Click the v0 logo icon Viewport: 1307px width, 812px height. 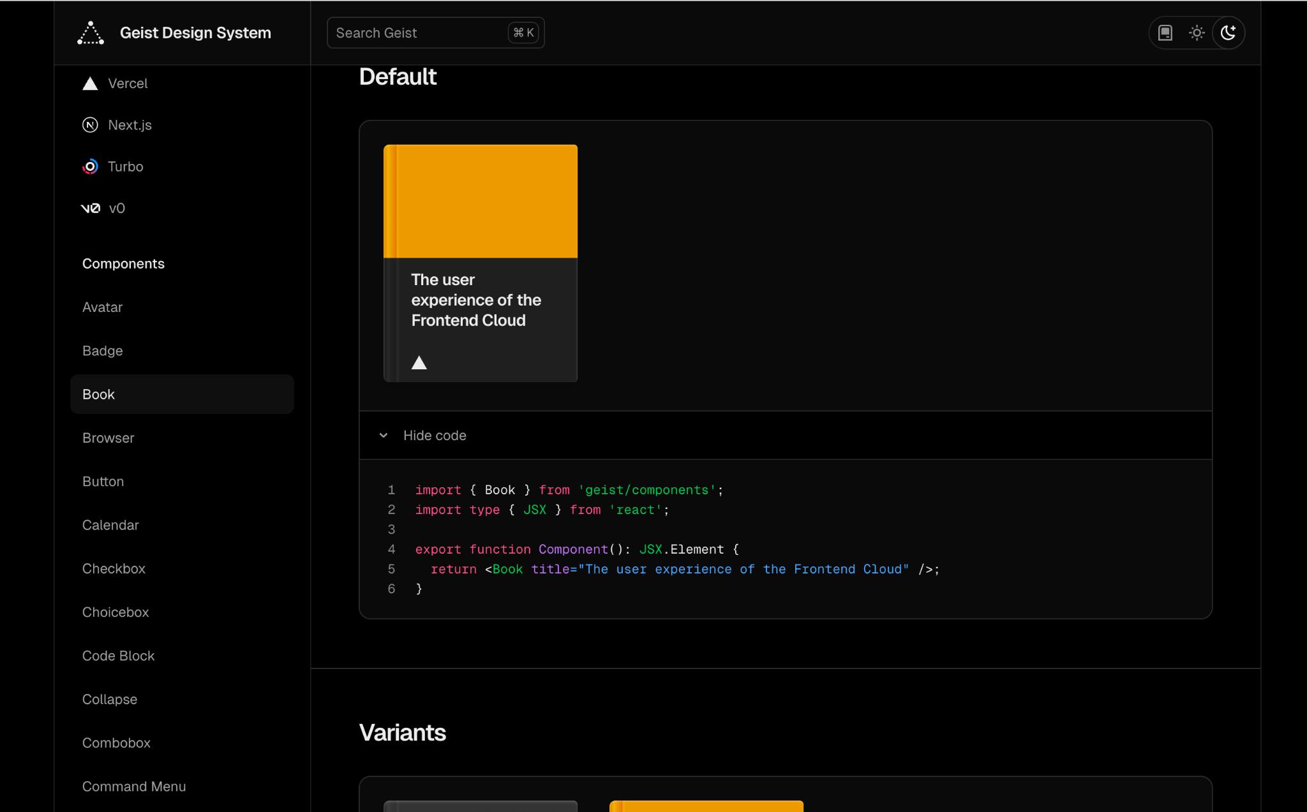coord(91,208)
